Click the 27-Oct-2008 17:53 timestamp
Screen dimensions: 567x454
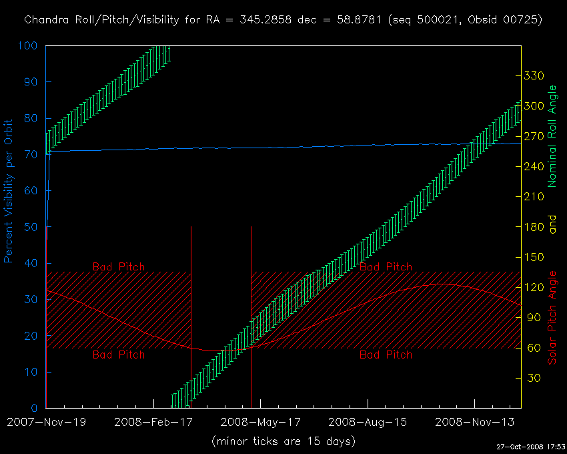[x=530, y=447]
